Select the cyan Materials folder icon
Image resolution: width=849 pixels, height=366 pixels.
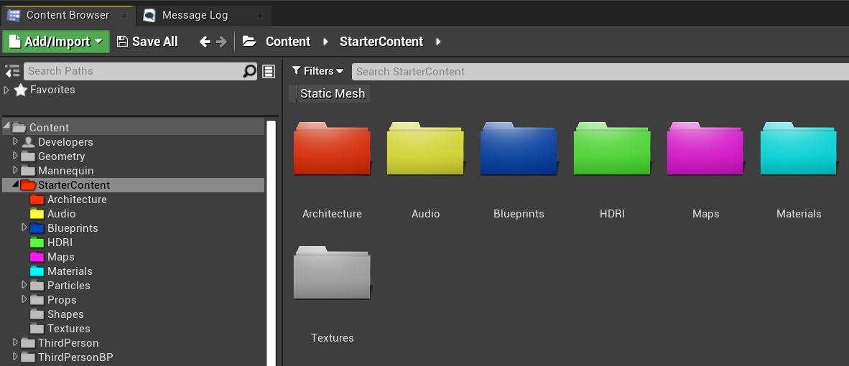point(799,149)
